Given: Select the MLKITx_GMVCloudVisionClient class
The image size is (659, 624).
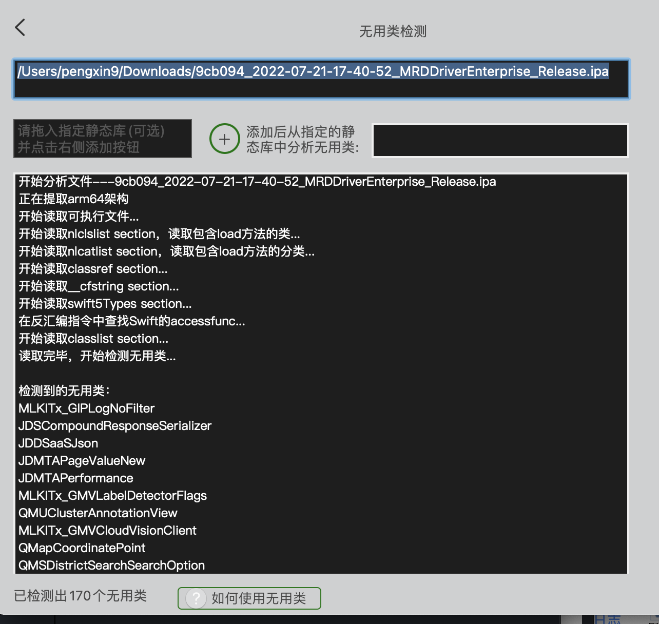Looking at the screenshot, I should coord(107,531).
